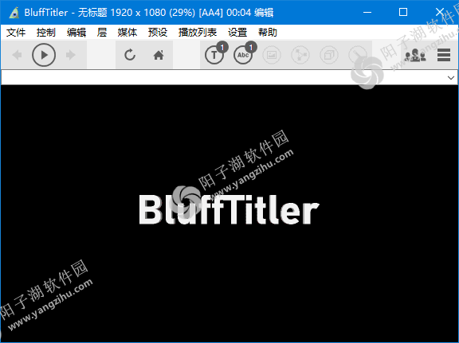Open the 控制 menu
The width and height of the screenshot is (459, 343).
tap(46, 32)
